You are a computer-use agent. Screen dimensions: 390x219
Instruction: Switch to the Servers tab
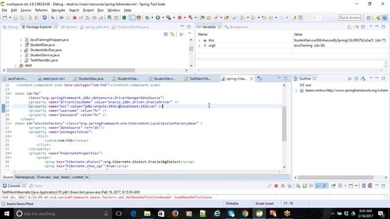coord(69,27)
